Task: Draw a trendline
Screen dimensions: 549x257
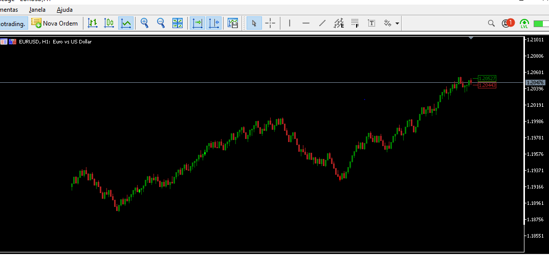Action: point(322,24)
